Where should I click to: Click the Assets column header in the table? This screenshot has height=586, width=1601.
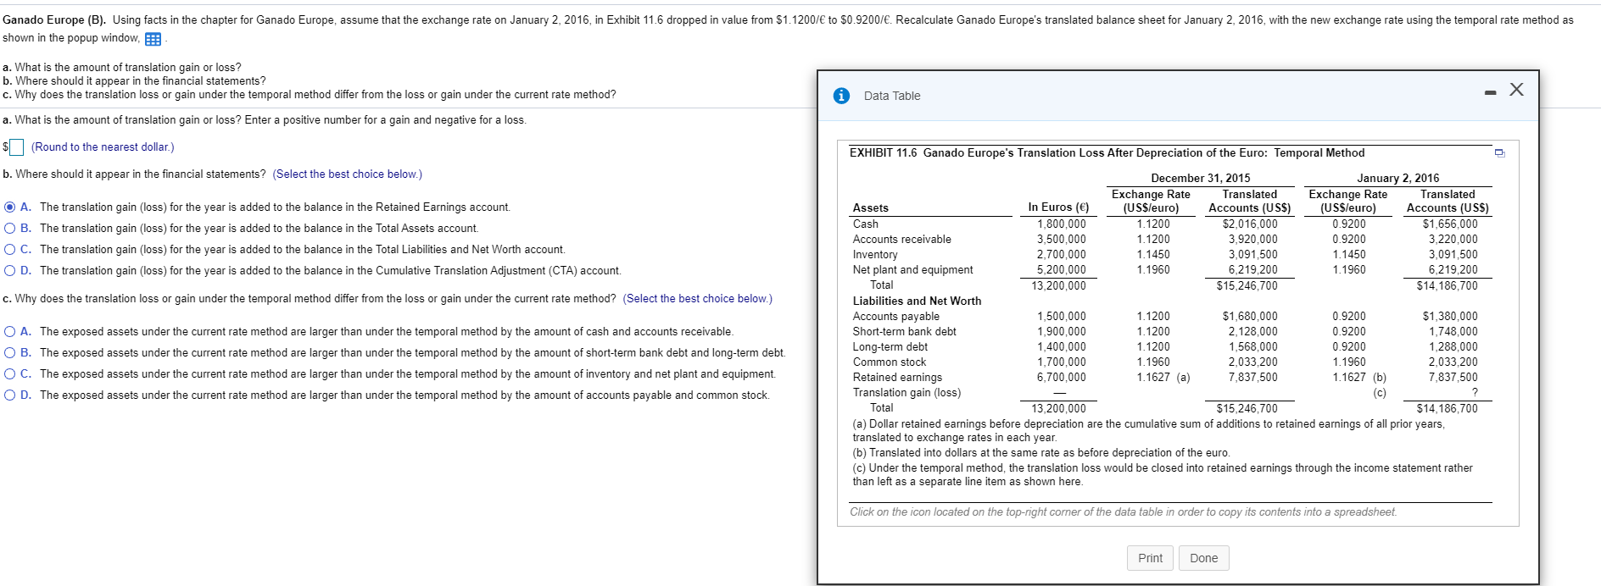point(871,208)
